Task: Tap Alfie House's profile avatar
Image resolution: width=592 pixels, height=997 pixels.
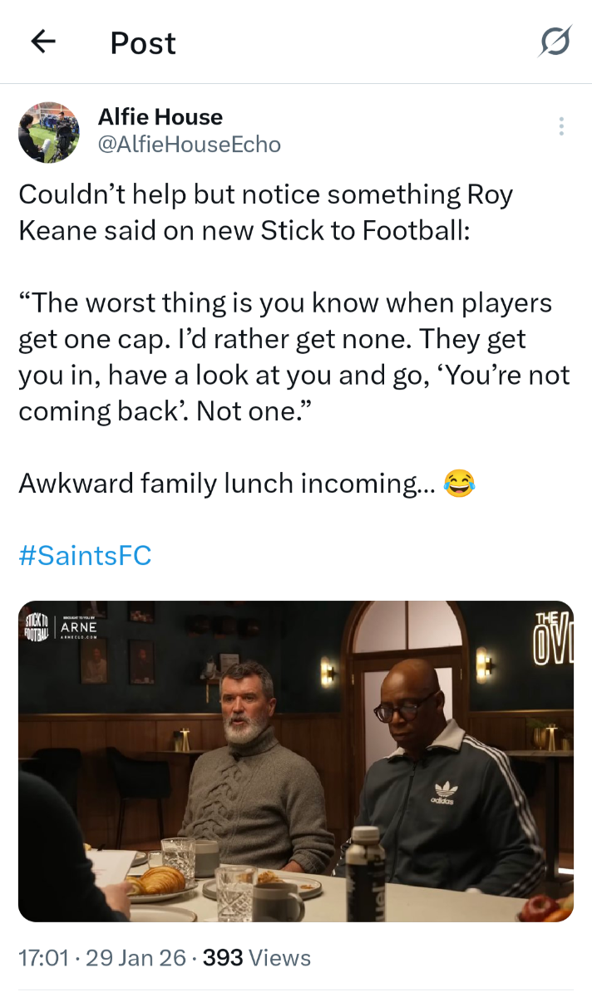Action: [x=49, y=132]
